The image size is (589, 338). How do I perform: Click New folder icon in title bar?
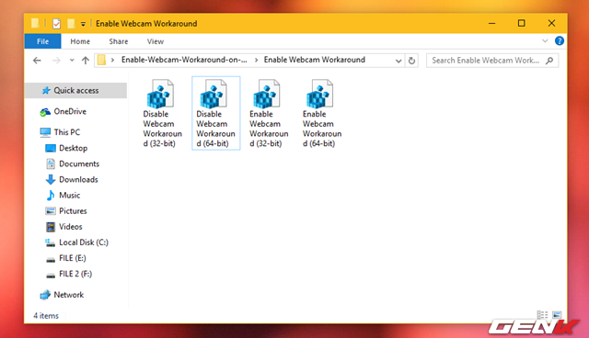(x=71, y=24)
